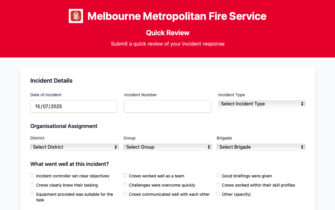The image size is (335, 210).
Task: Check 'Crews worked well as a team'
Action: (x=125, y=175)
